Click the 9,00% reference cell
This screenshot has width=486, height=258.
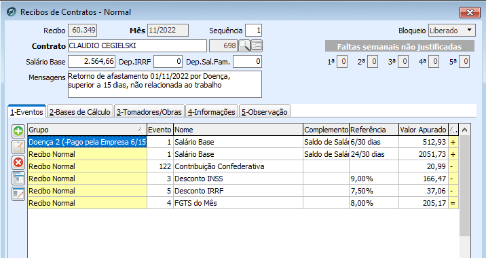click(x=374, y=179)
